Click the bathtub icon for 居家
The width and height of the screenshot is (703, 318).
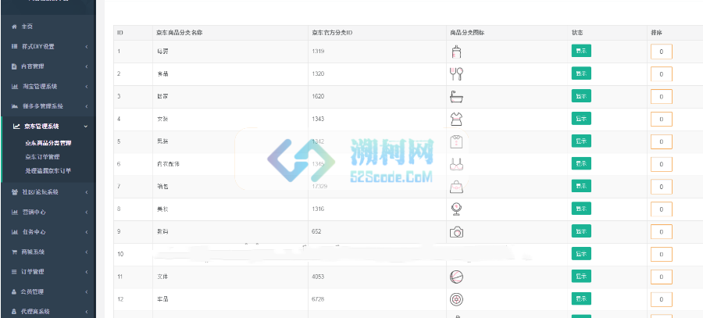pyautogui.click(x=456, y=97)
